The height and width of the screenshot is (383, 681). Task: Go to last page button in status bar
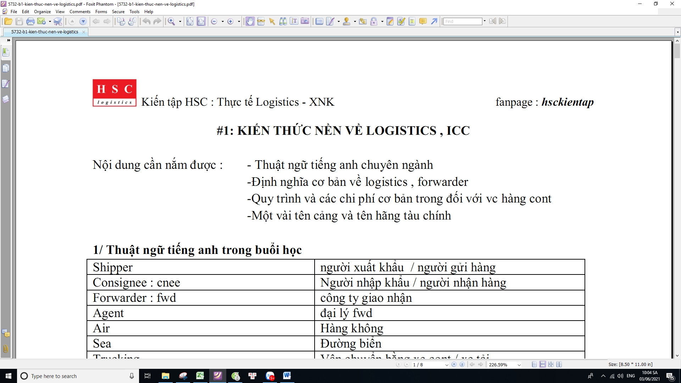point(462,365)
